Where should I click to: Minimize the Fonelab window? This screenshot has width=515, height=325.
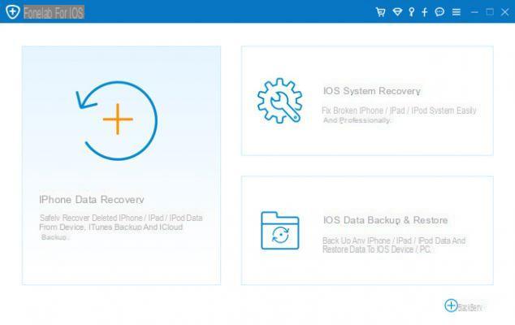(474, 12)
